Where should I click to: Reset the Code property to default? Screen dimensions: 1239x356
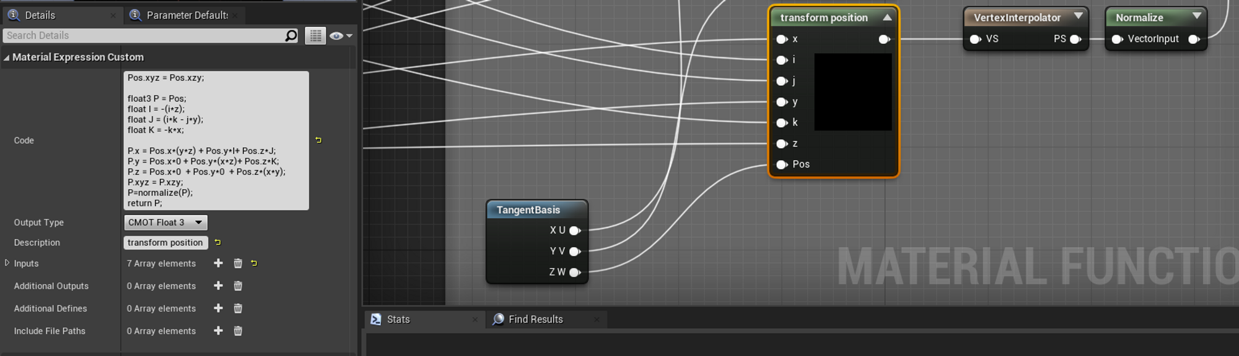(x=318, y=140)
